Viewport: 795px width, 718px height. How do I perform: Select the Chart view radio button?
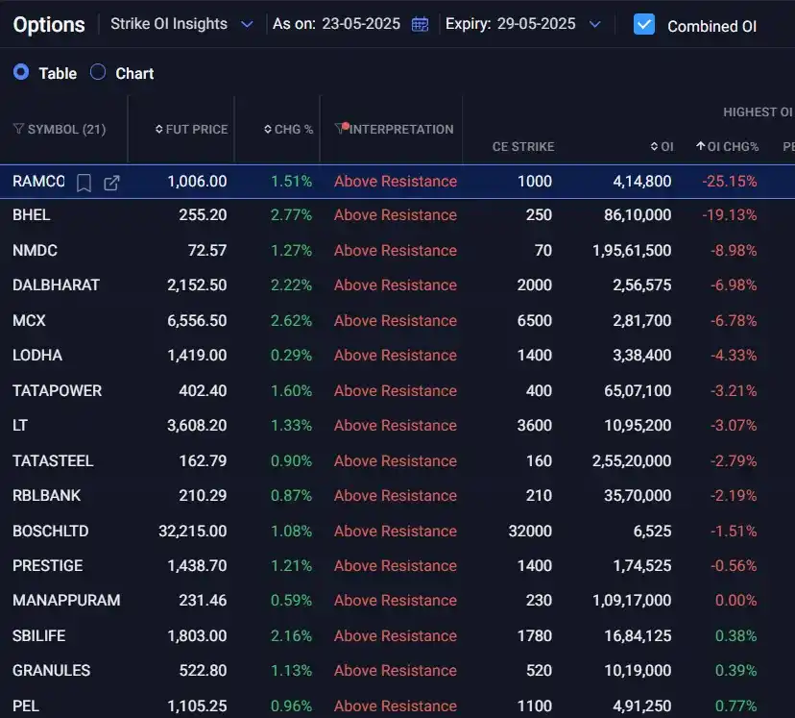(98, 72)
